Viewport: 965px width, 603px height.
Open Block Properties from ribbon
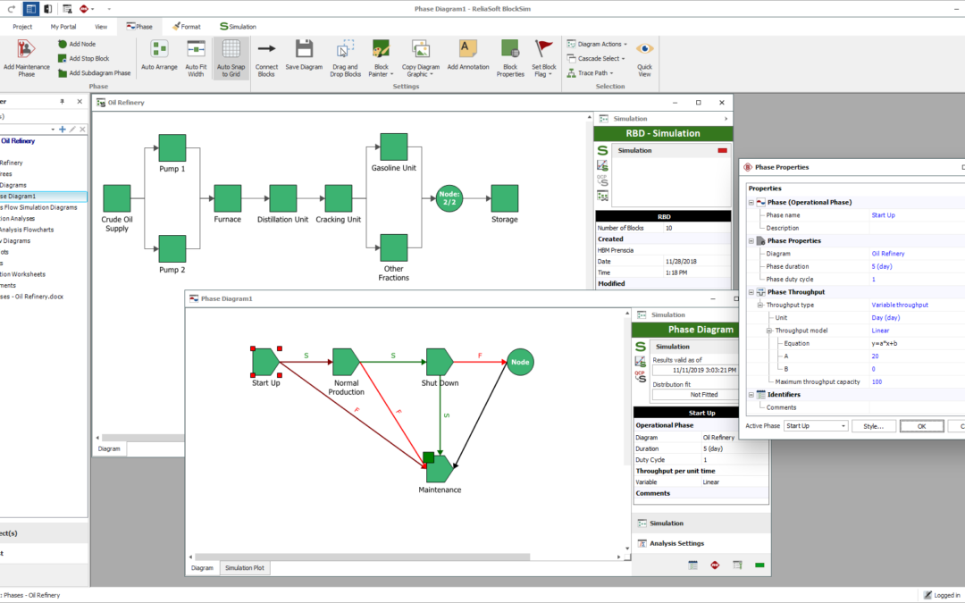pos(510,58)
